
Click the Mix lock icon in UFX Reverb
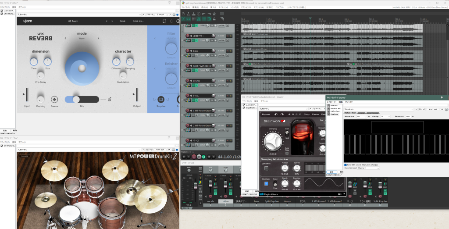[x=109, y=99]
